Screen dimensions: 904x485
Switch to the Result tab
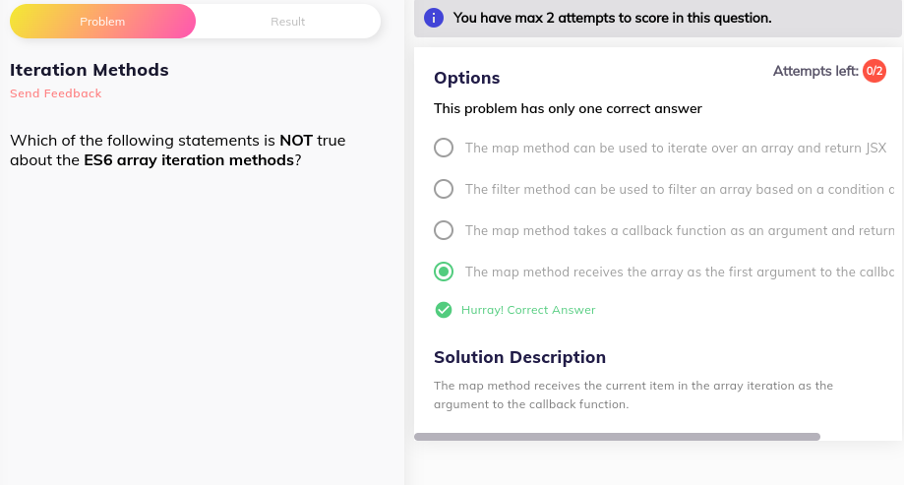coord(287,22)
